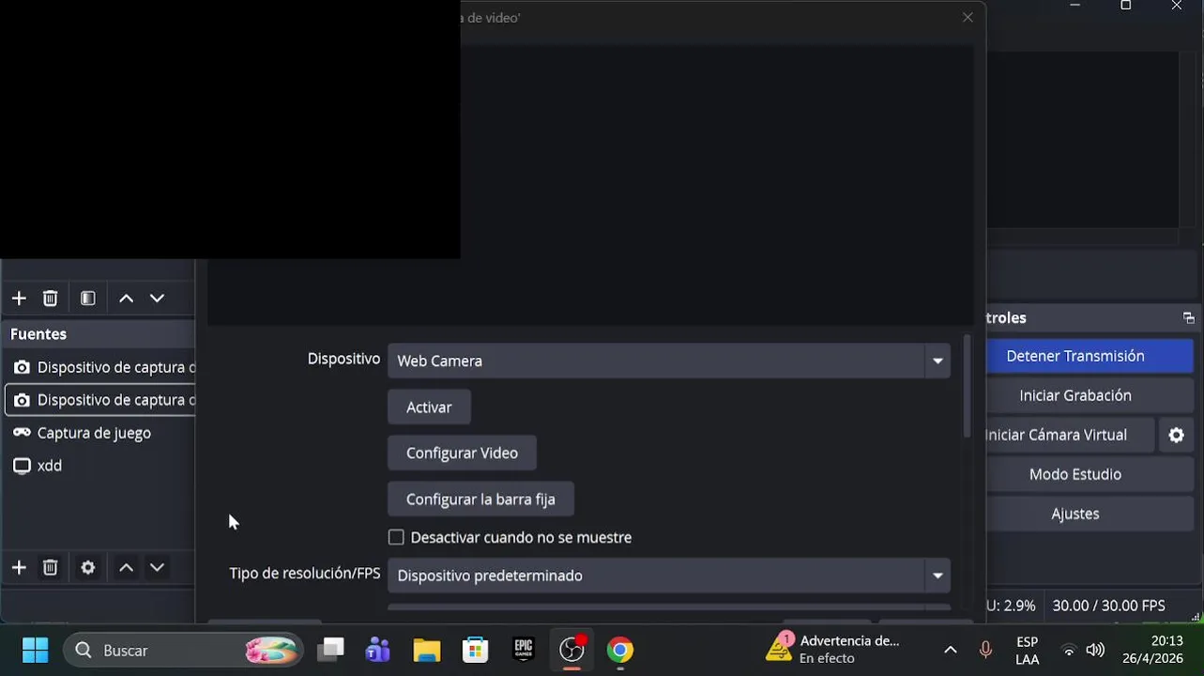1204x676 pixels.
Task: Open ESP LAA keyboard language switcher
Action: coord(1027,650)
